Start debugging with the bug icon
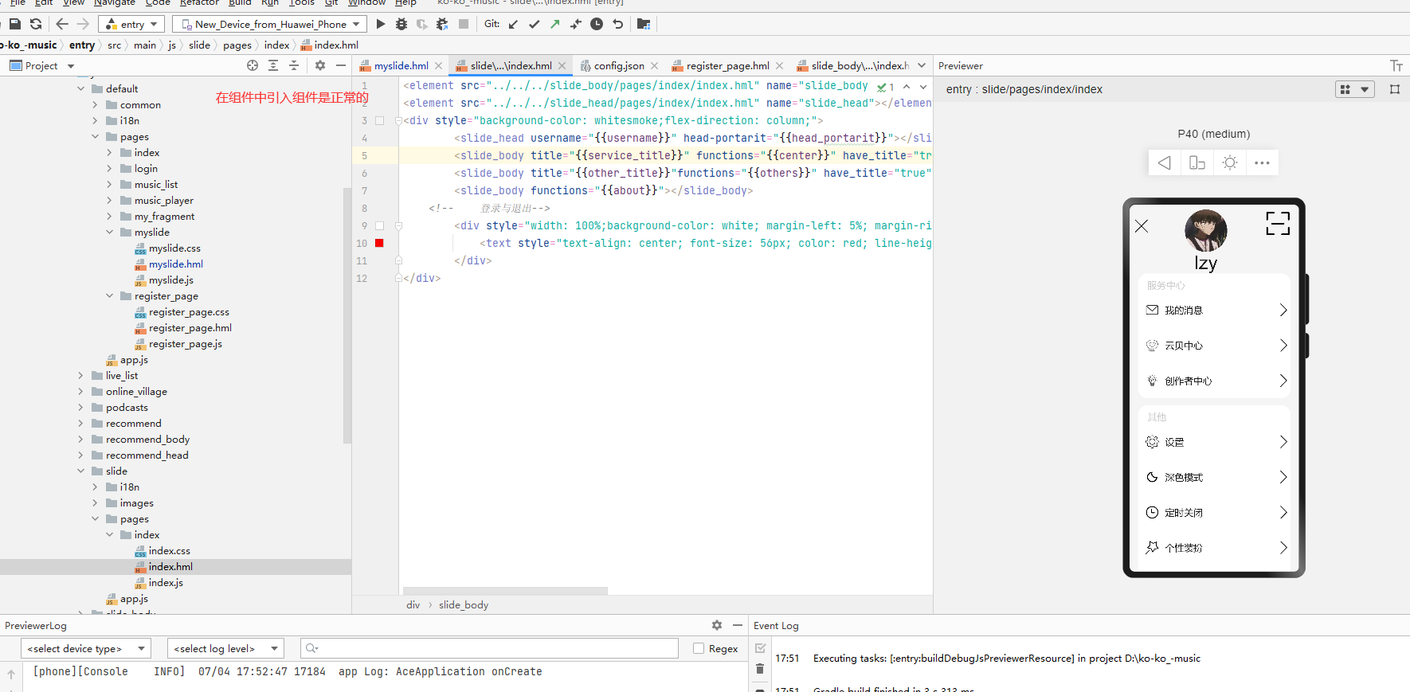 tap(401, 24)
